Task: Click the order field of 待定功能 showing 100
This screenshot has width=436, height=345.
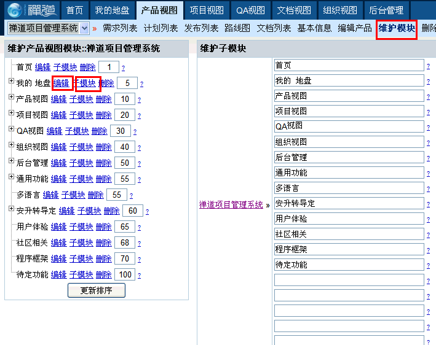Action: point(125,275)
